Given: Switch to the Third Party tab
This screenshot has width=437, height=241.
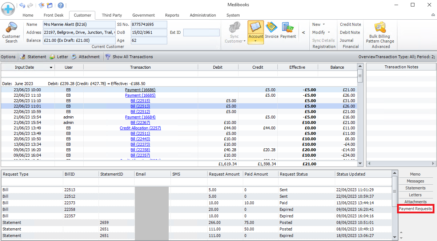Looking at the screenshot, I should 112,15.
